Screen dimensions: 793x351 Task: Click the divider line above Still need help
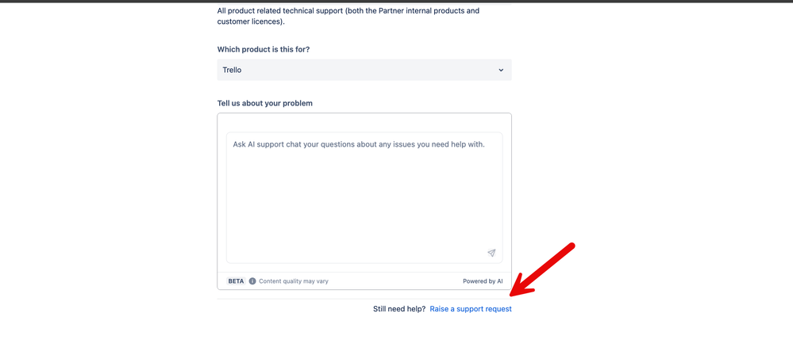[364, 299]
